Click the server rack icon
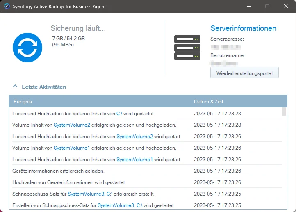296x212 pixels. [187, 48]
